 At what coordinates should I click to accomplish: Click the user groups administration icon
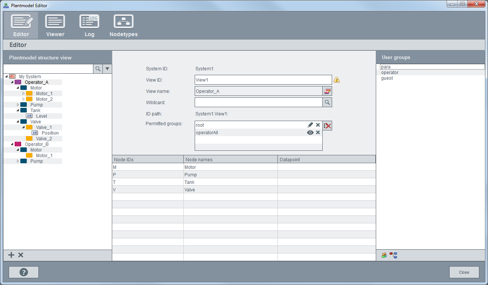coord(384,255)
